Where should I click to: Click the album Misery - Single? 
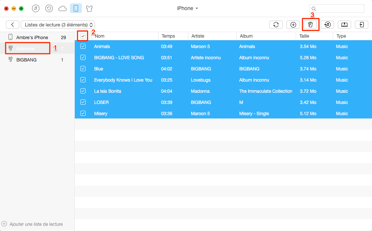[254, 114]
